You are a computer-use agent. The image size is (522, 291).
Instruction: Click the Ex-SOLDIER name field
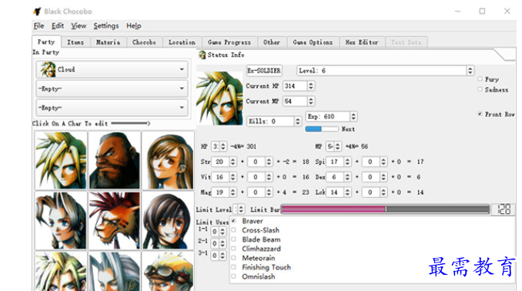(264, 71)
